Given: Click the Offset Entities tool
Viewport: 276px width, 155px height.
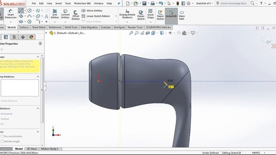Looking at the screenshot, I should (x=76, y=15).
